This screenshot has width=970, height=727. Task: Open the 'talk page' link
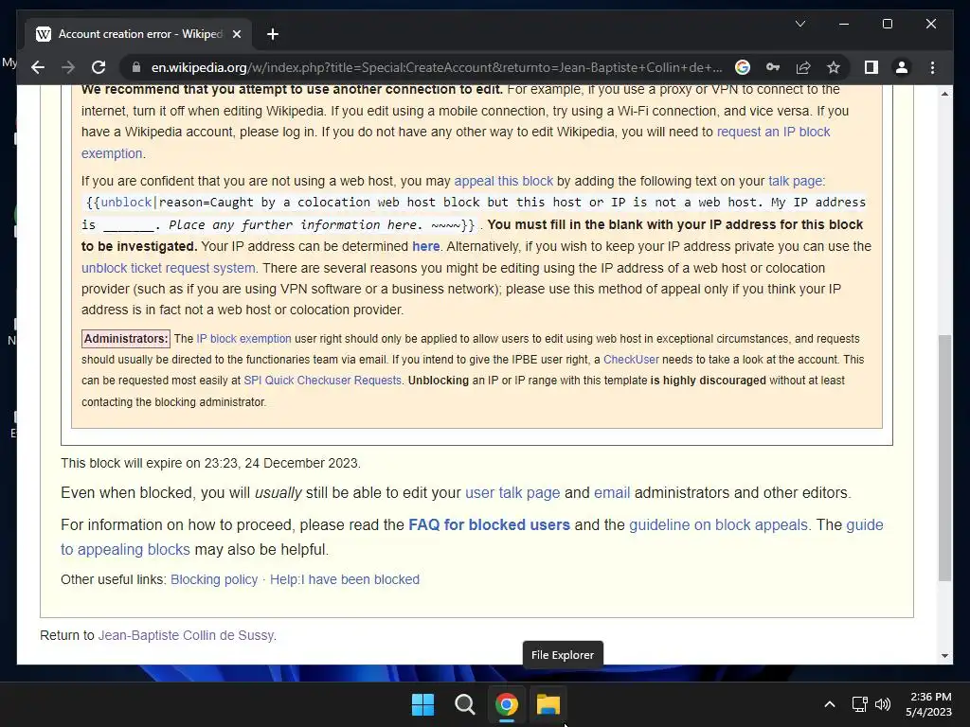(x=795, y=181)
